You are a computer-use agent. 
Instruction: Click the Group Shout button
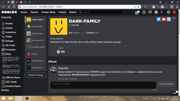pos(166,84)
